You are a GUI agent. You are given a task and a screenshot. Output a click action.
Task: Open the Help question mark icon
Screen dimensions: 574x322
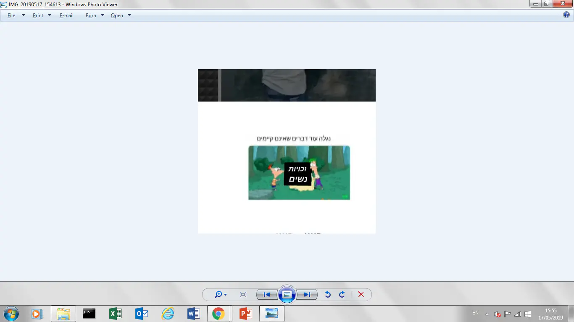566,15
